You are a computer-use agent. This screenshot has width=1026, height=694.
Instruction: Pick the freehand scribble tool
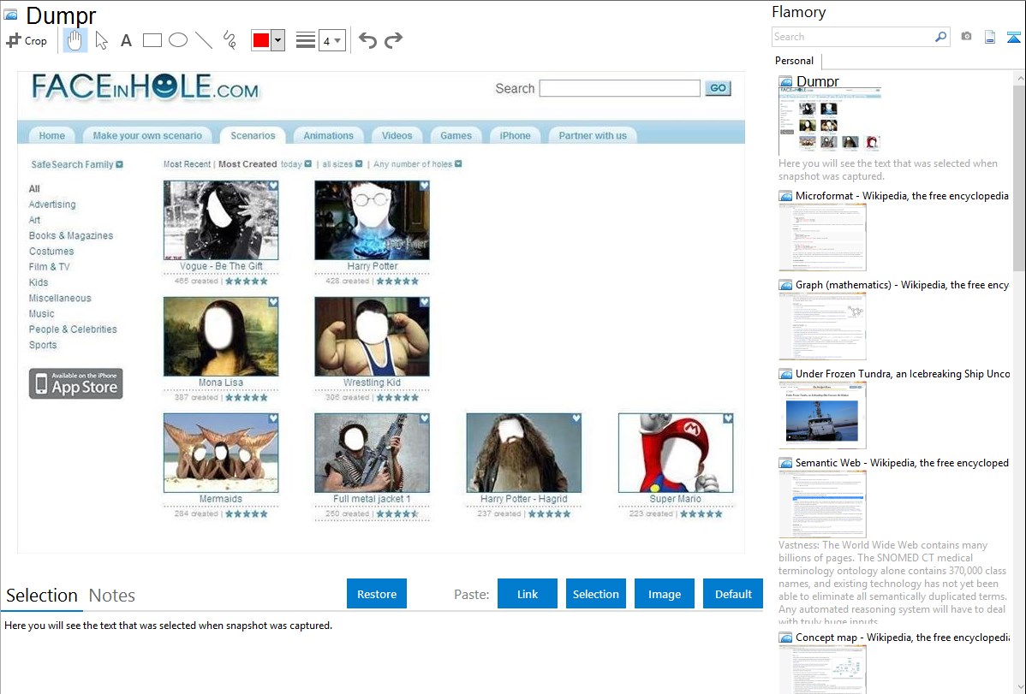pos(229,40)
